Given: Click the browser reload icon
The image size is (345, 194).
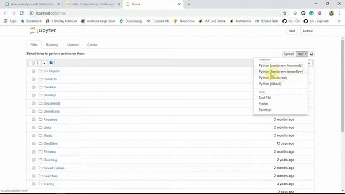Looking at the screenshot, I should [x=22, y=13].
